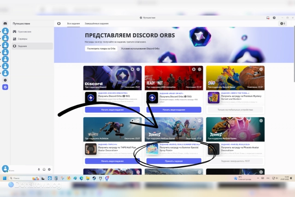Open more options on Ready or Not card
The width and height of the screenshot is (295, 197).
click(x=200, y=69)
